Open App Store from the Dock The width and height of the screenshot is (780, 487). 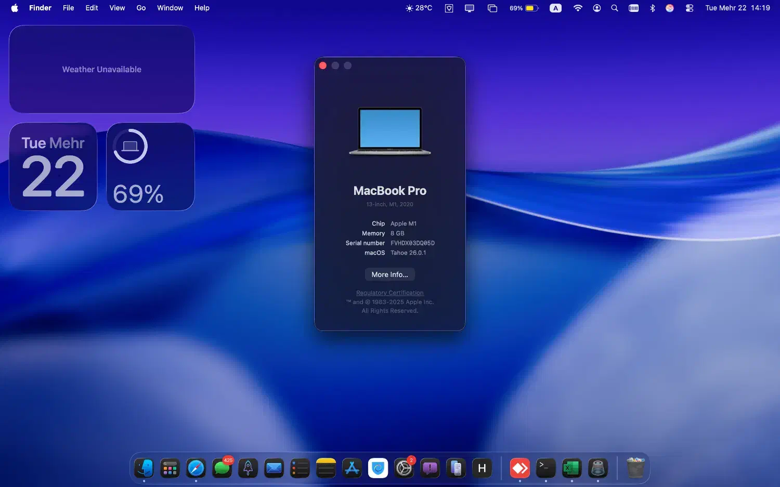coord(352,468)
